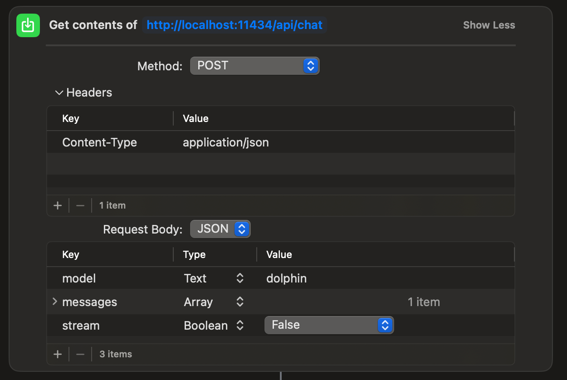The width and height of the screenshot is (567, 380).
Task: Open the Request Body JSON dropdown
Action: click(x=220, y=229)
